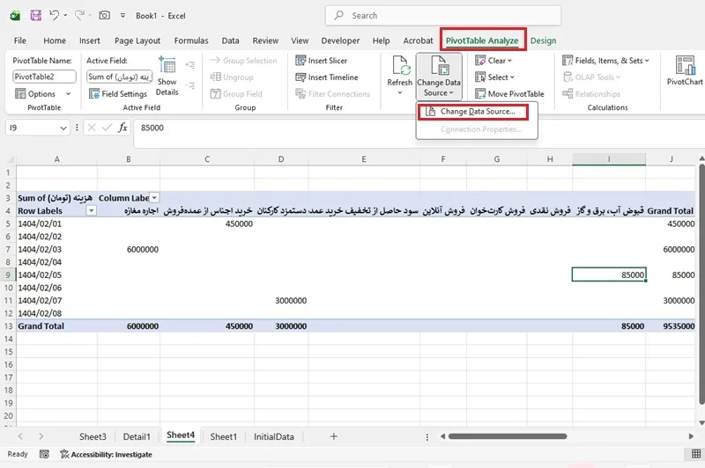Click the Redo arrow icon
This screenshot has width=705, height=468.
79,15
